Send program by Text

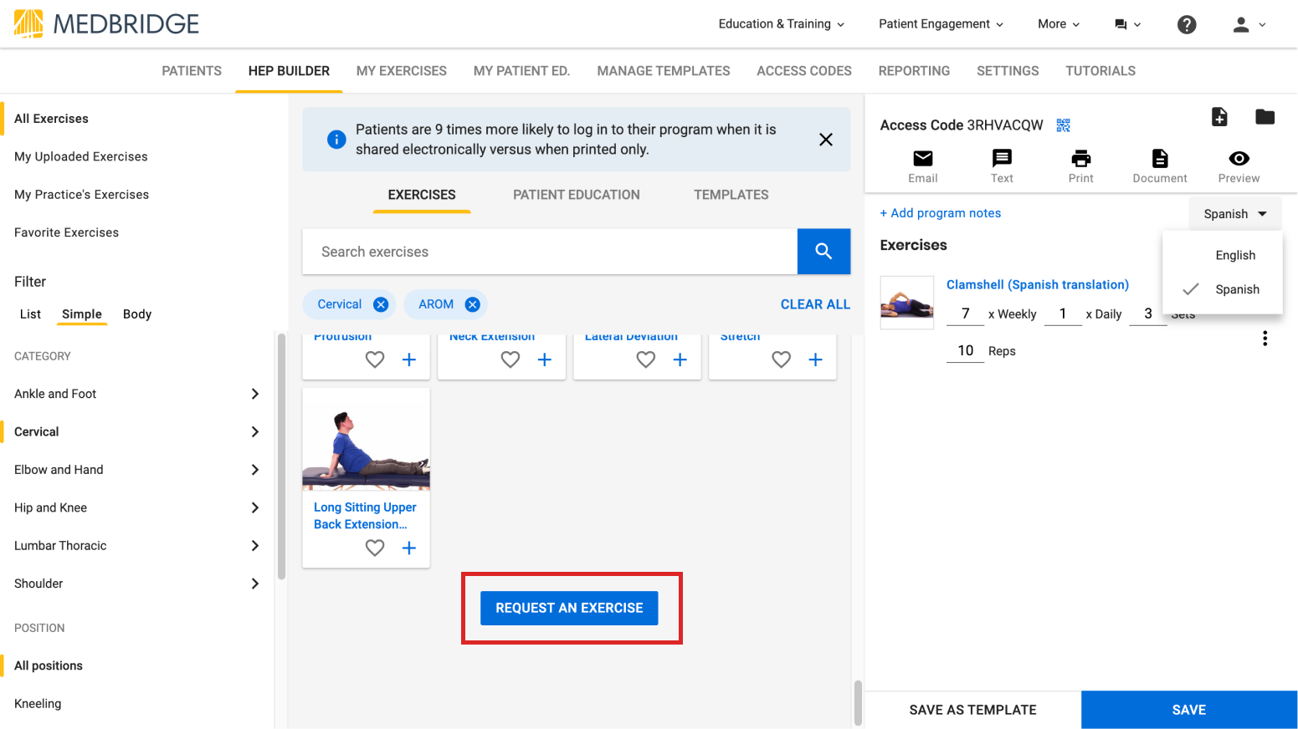tap(1002, 166)
